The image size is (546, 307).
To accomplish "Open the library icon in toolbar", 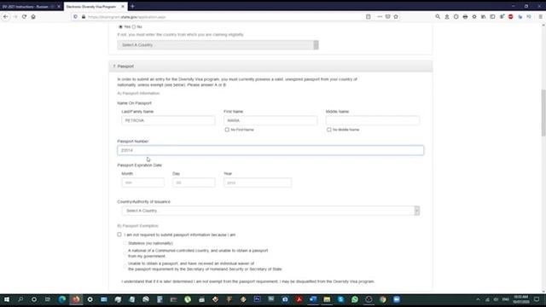I will click(x=484, y=17).
